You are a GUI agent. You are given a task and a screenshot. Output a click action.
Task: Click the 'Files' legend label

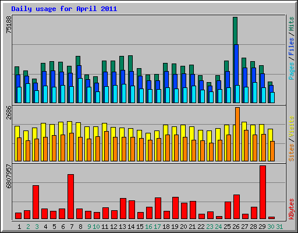(291, 47)
